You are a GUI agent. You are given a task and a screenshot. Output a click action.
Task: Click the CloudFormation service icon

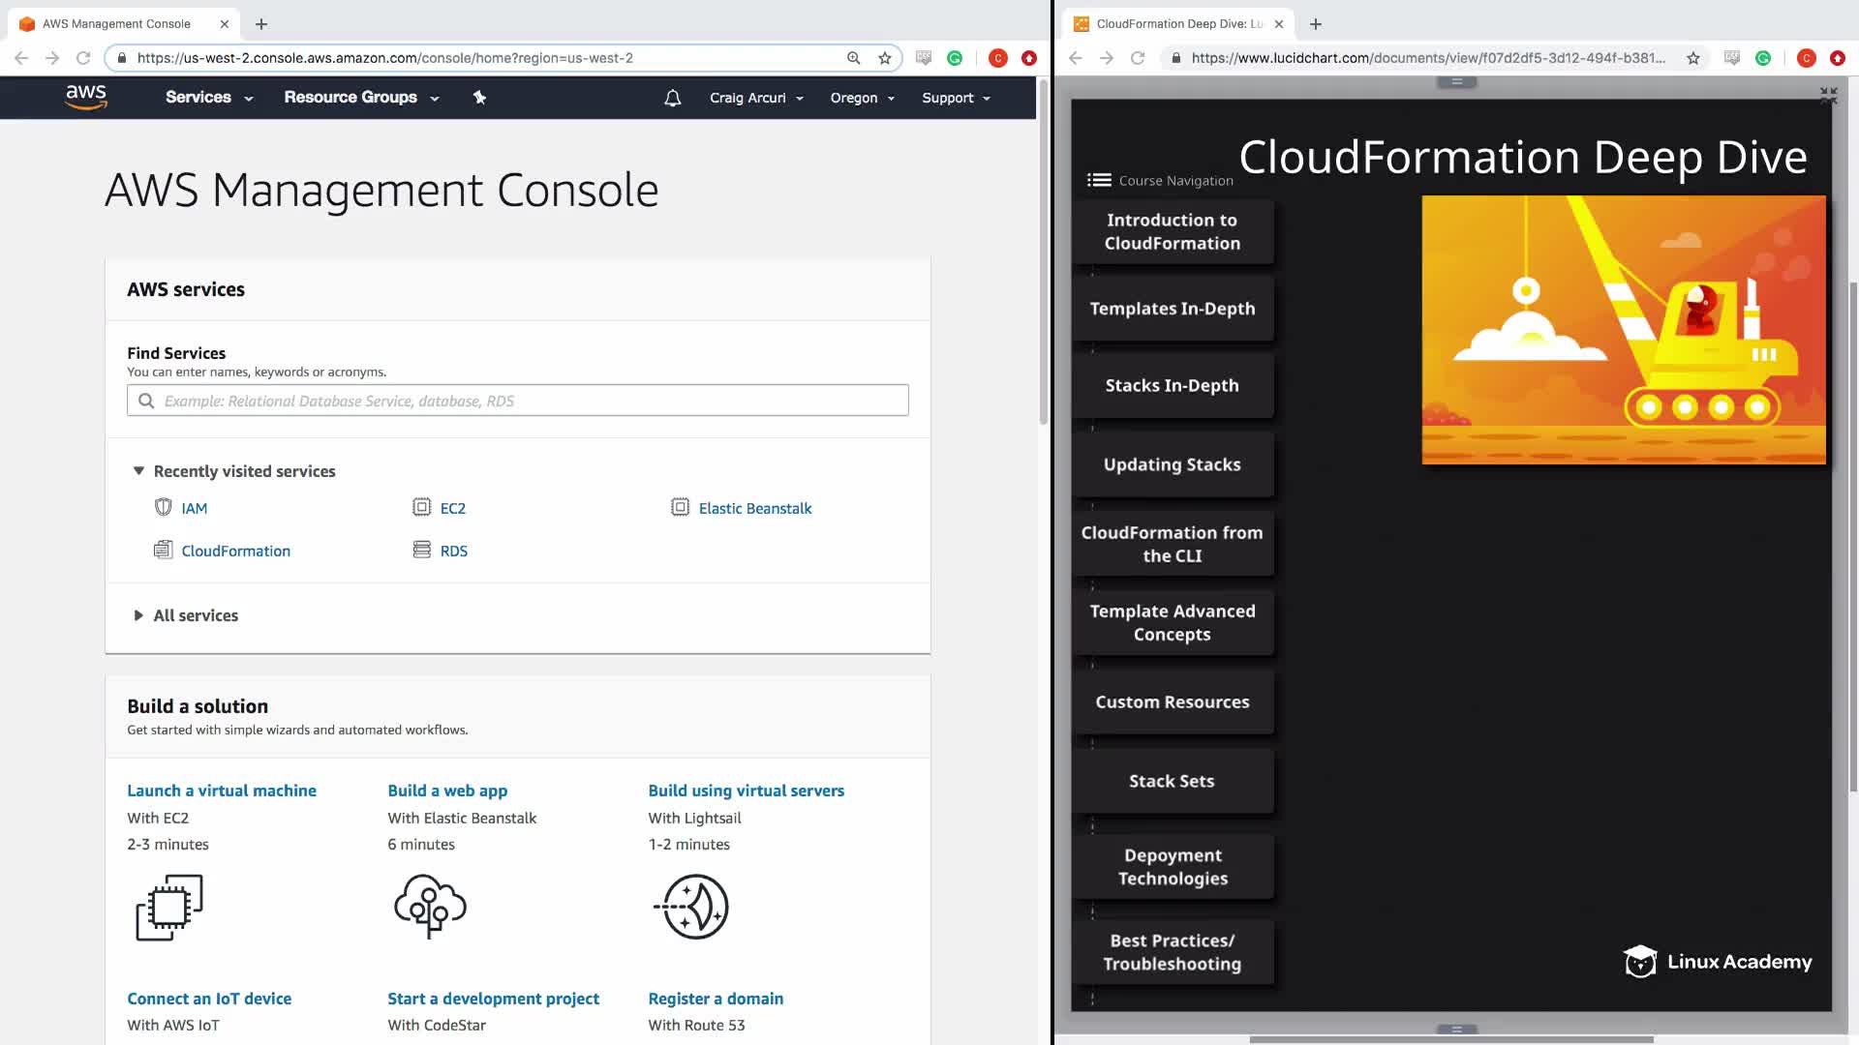[x=163, y=551]
